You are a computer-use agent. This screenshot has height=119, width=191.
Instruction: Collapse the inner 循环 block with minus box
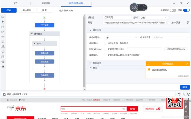pos(35,43)
